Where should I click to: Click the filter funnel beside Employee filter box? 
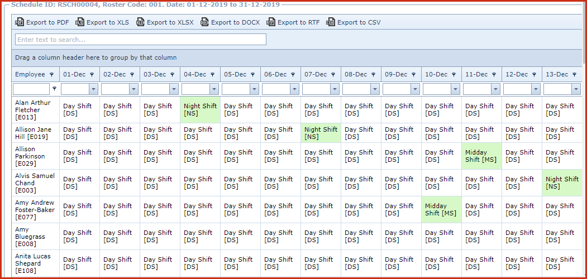[x=54, y=89]
